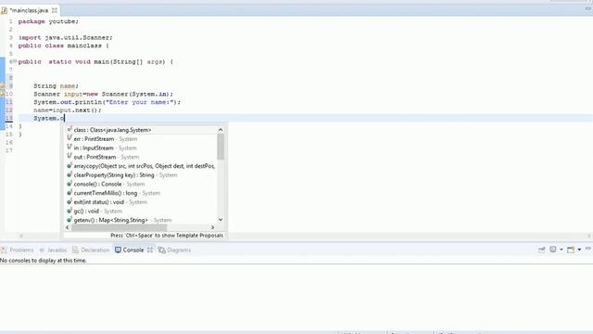
Task: Click the field icon next to err proposal
Action: pyautogui.click(x=69, y=138)
